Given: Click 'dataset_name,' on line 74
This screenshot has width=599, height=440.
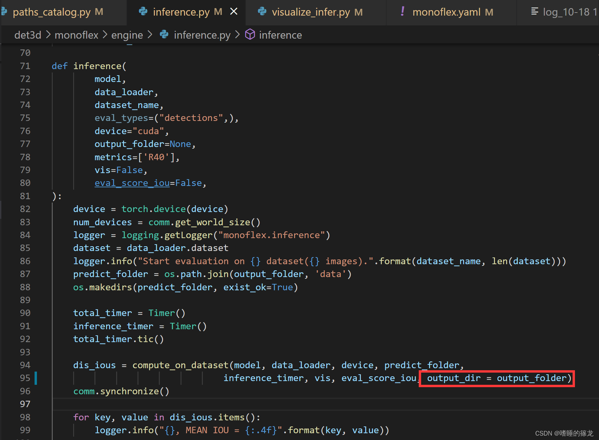Looking at the screenshot, I should (129, 105).
